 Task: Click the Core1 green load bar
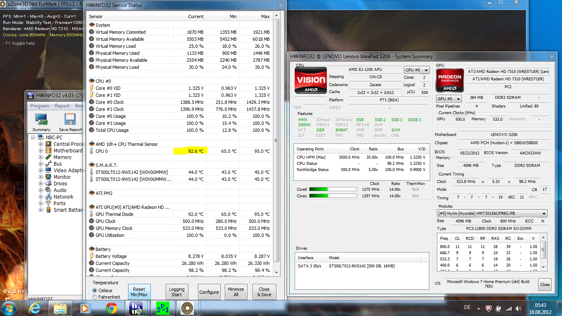pyautogui.click(x=333, y=196)
